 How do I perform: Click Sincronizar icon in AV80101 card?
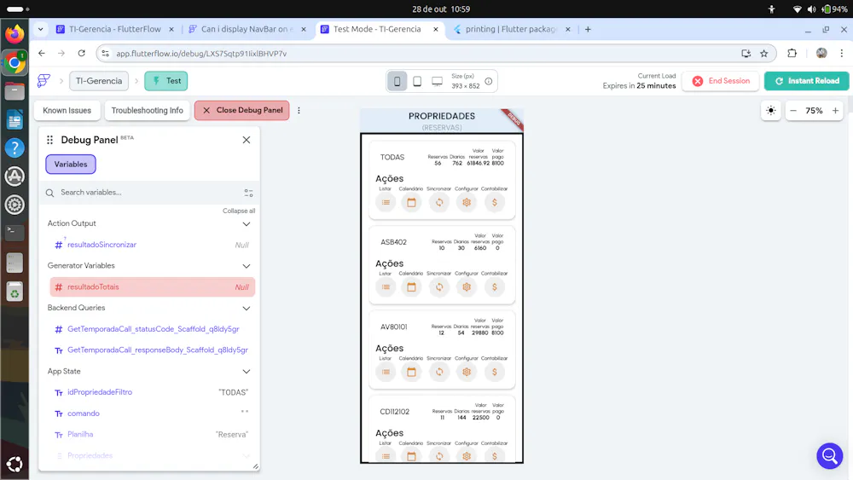point(439,372)
